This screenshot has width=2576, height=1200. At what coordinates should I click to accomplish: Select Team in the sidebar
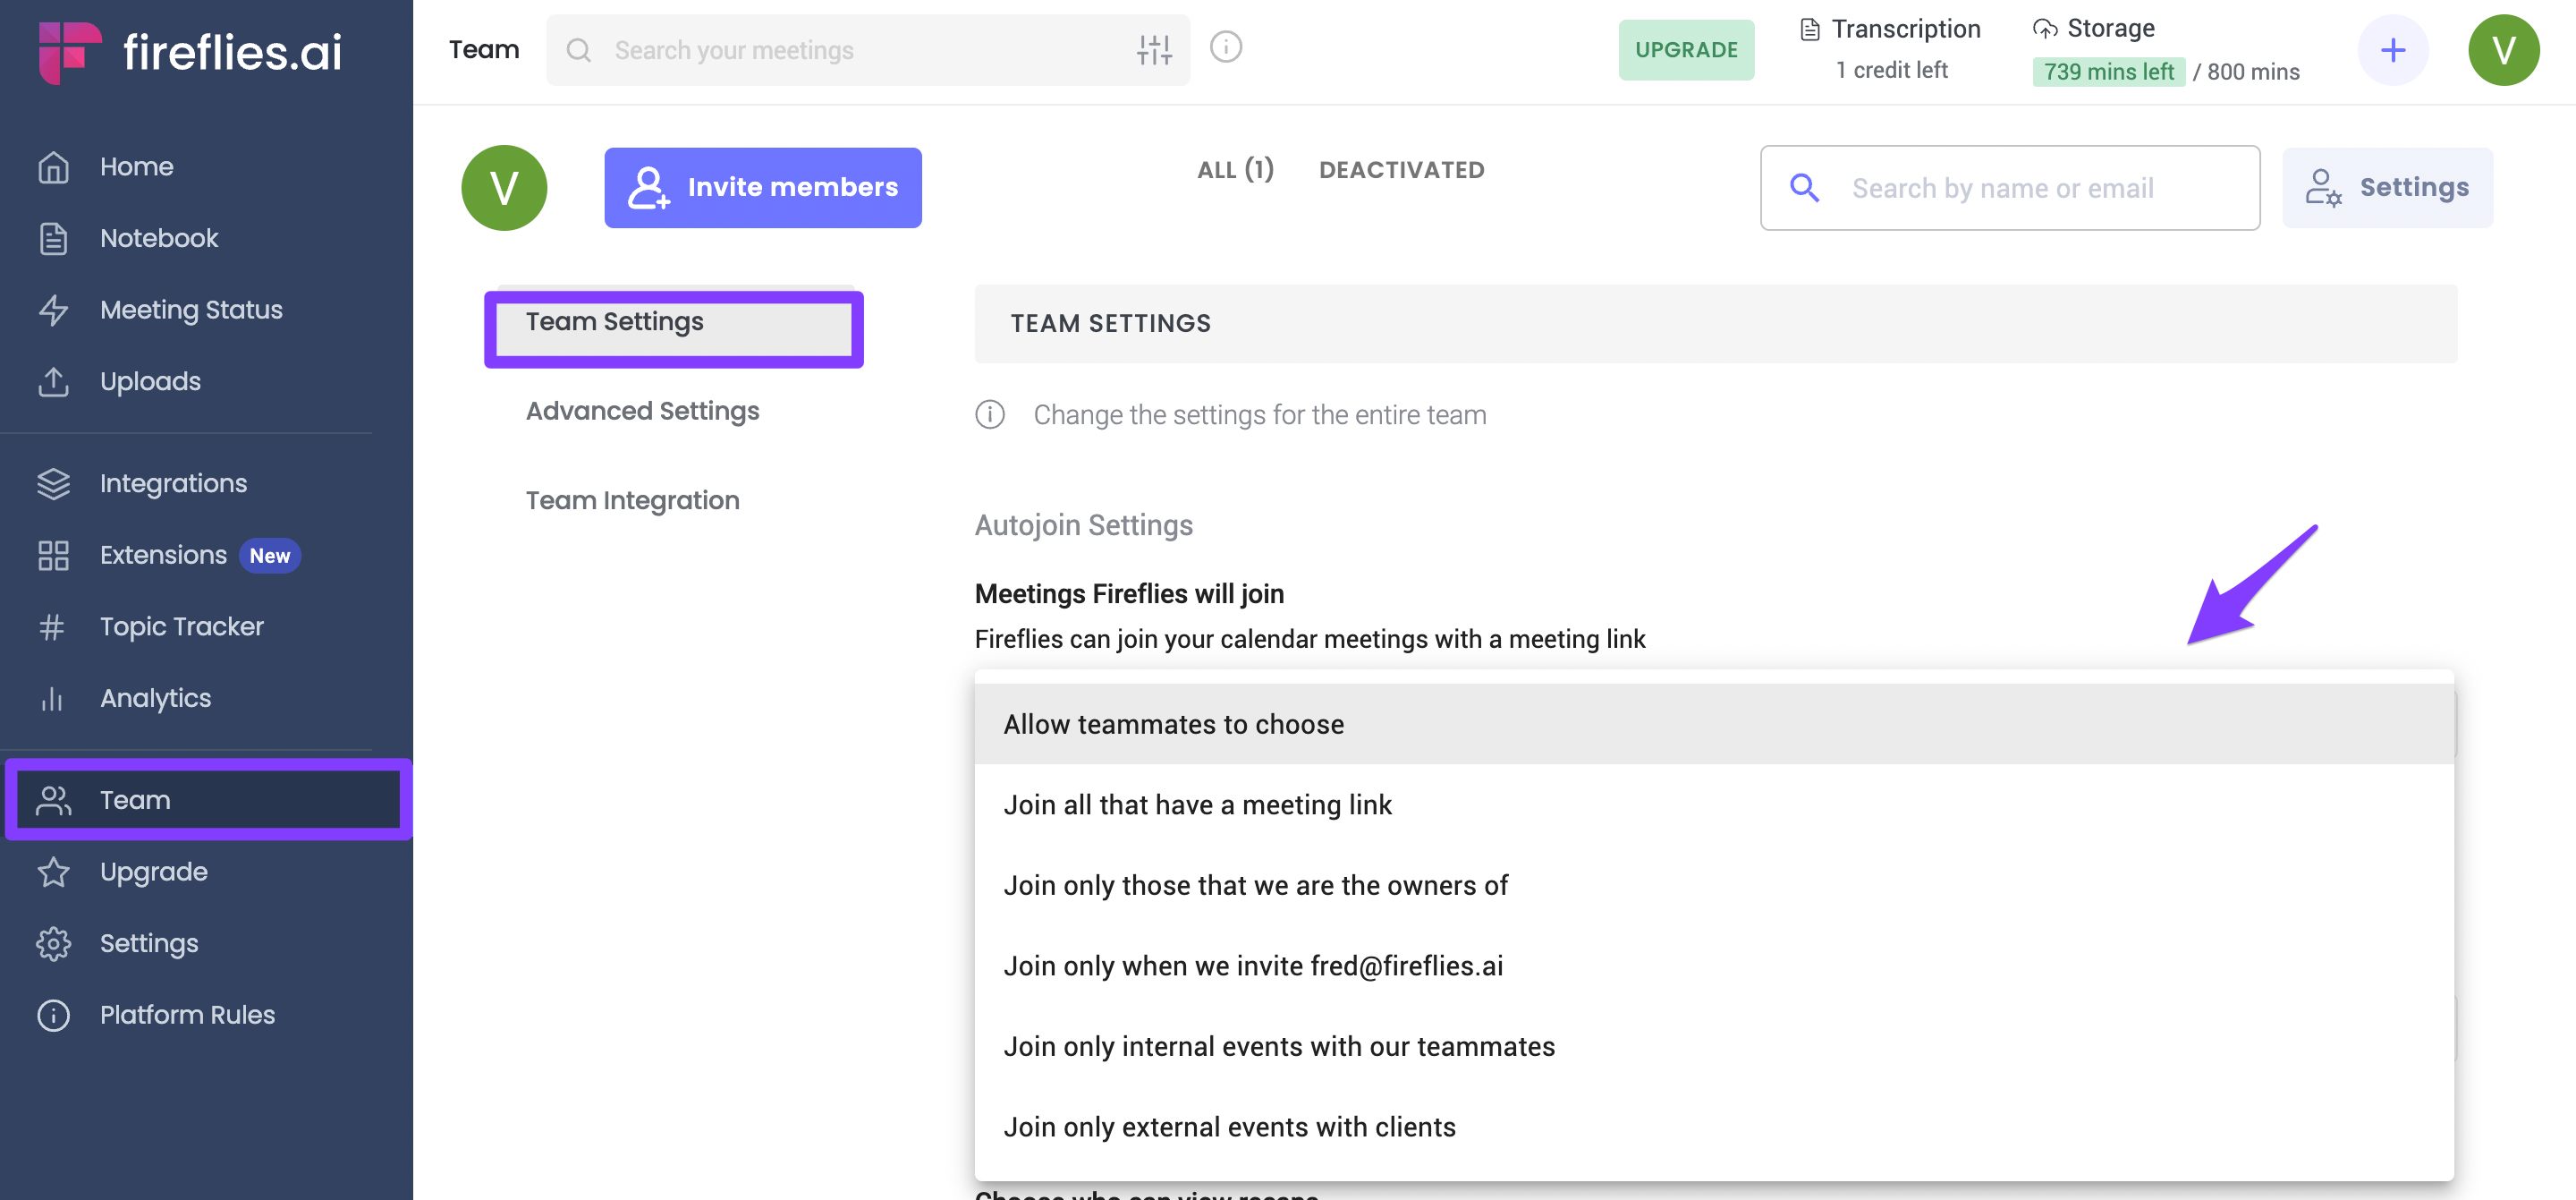click(x=208, y=800)
